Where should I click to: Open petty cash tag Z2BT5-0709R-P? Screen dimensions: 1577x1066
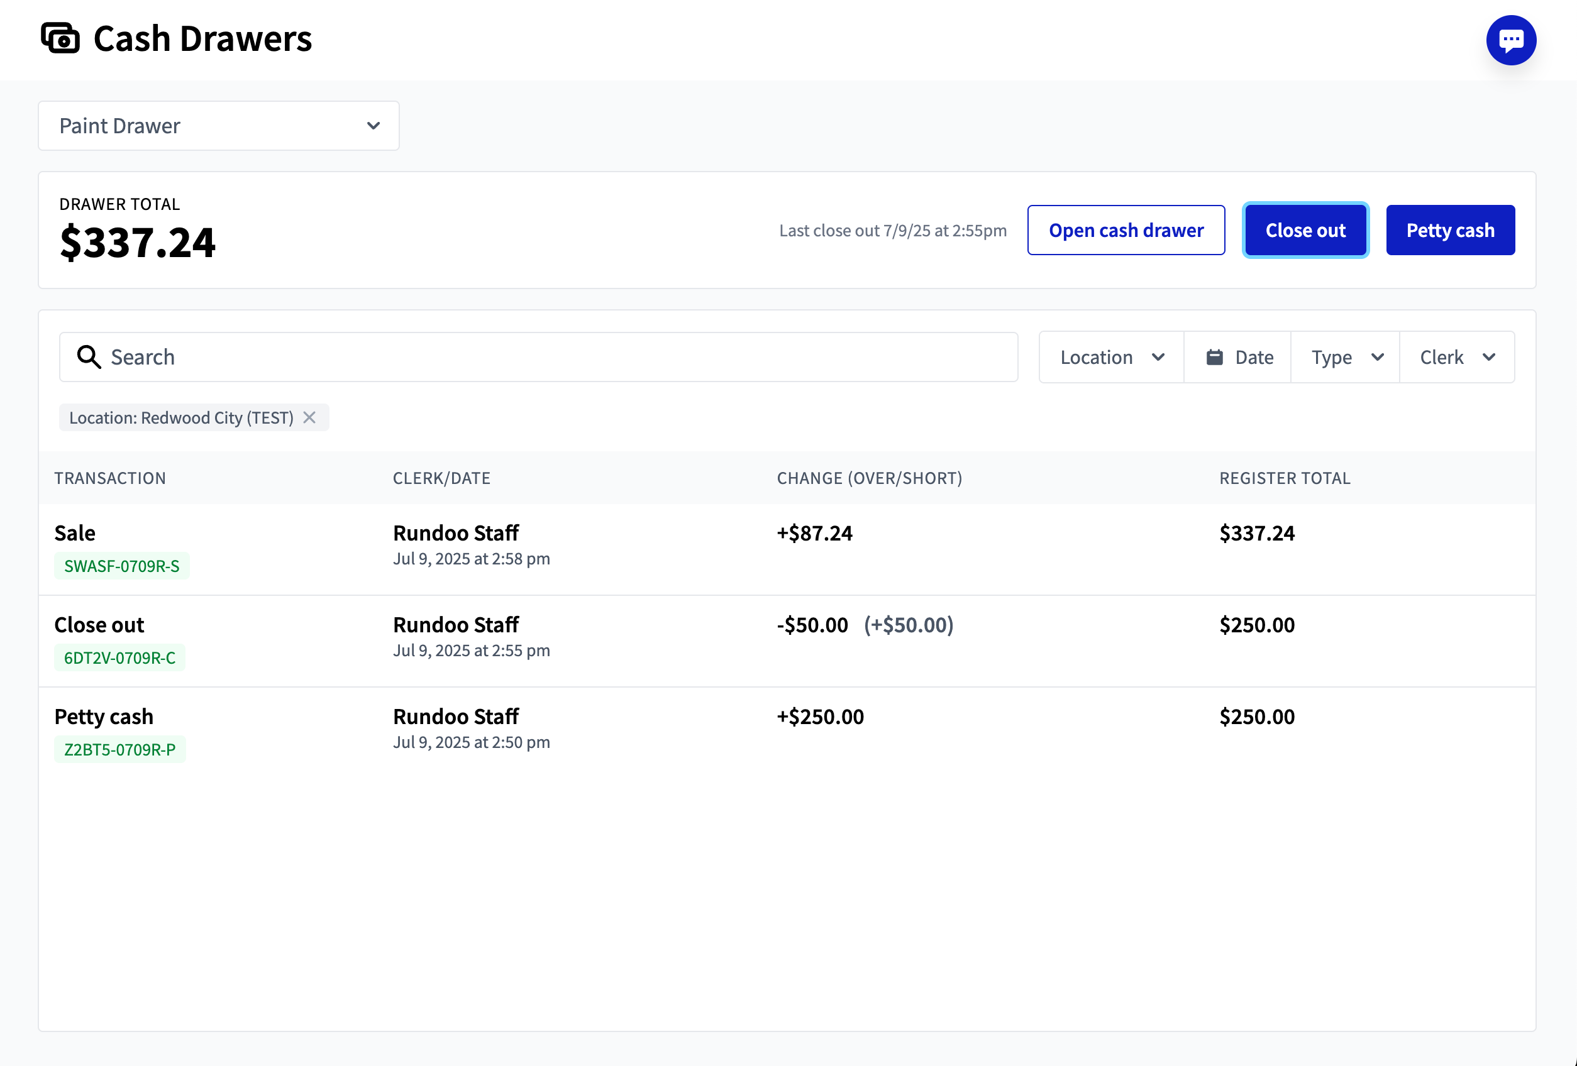pyautogui.click(x=119, y=749)
